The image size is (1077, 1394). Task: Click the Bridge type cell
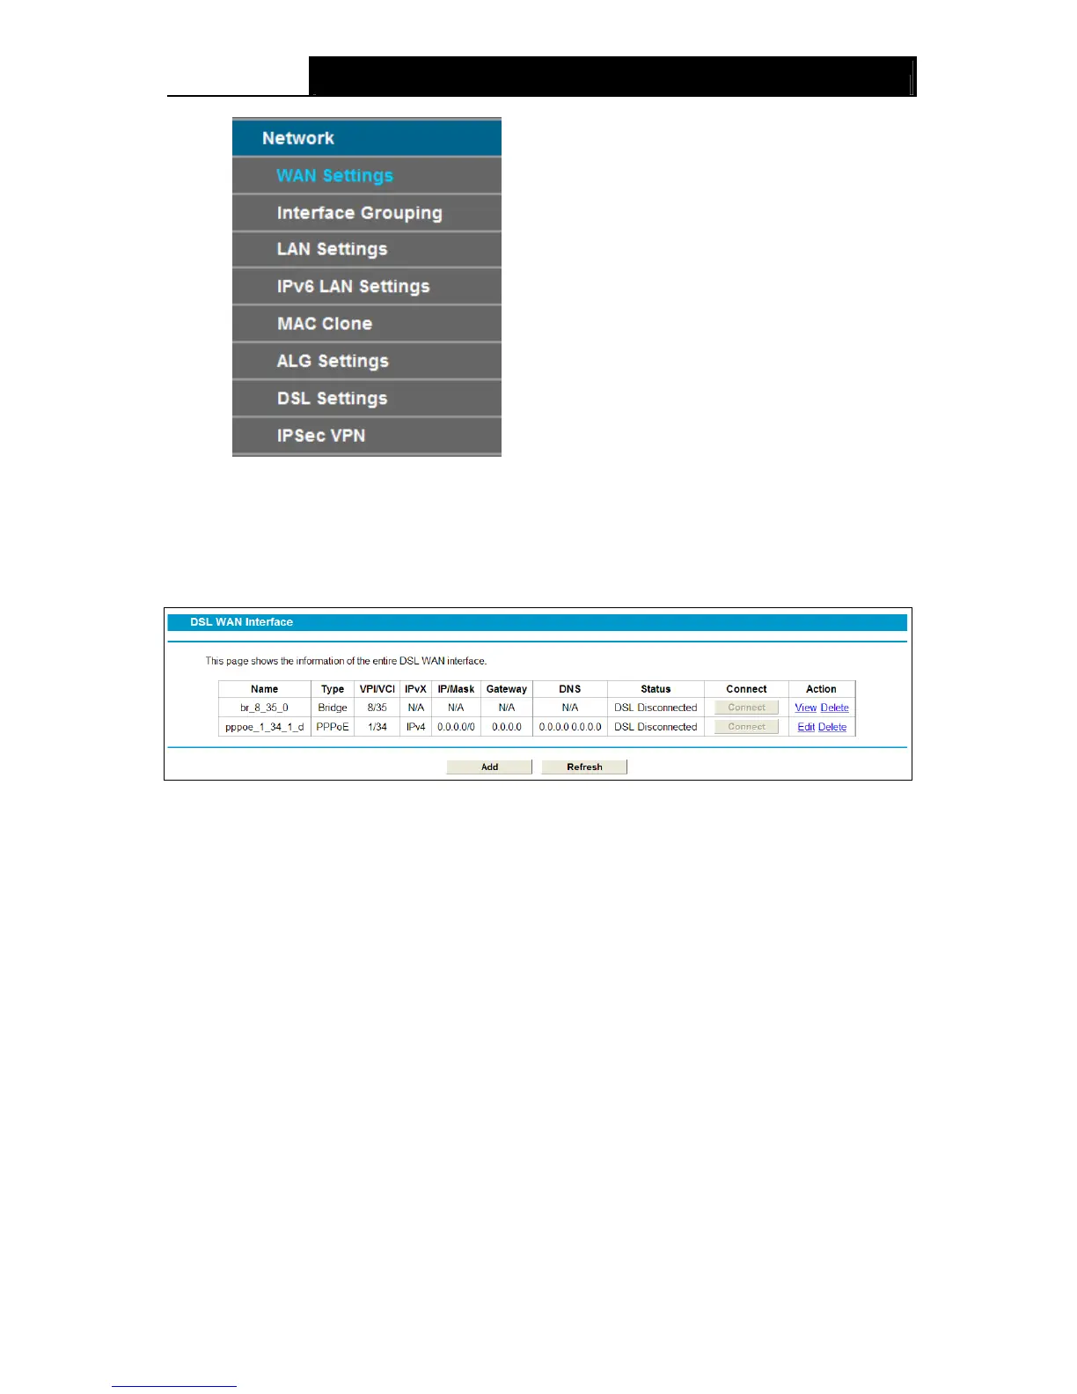coord(333,708)
